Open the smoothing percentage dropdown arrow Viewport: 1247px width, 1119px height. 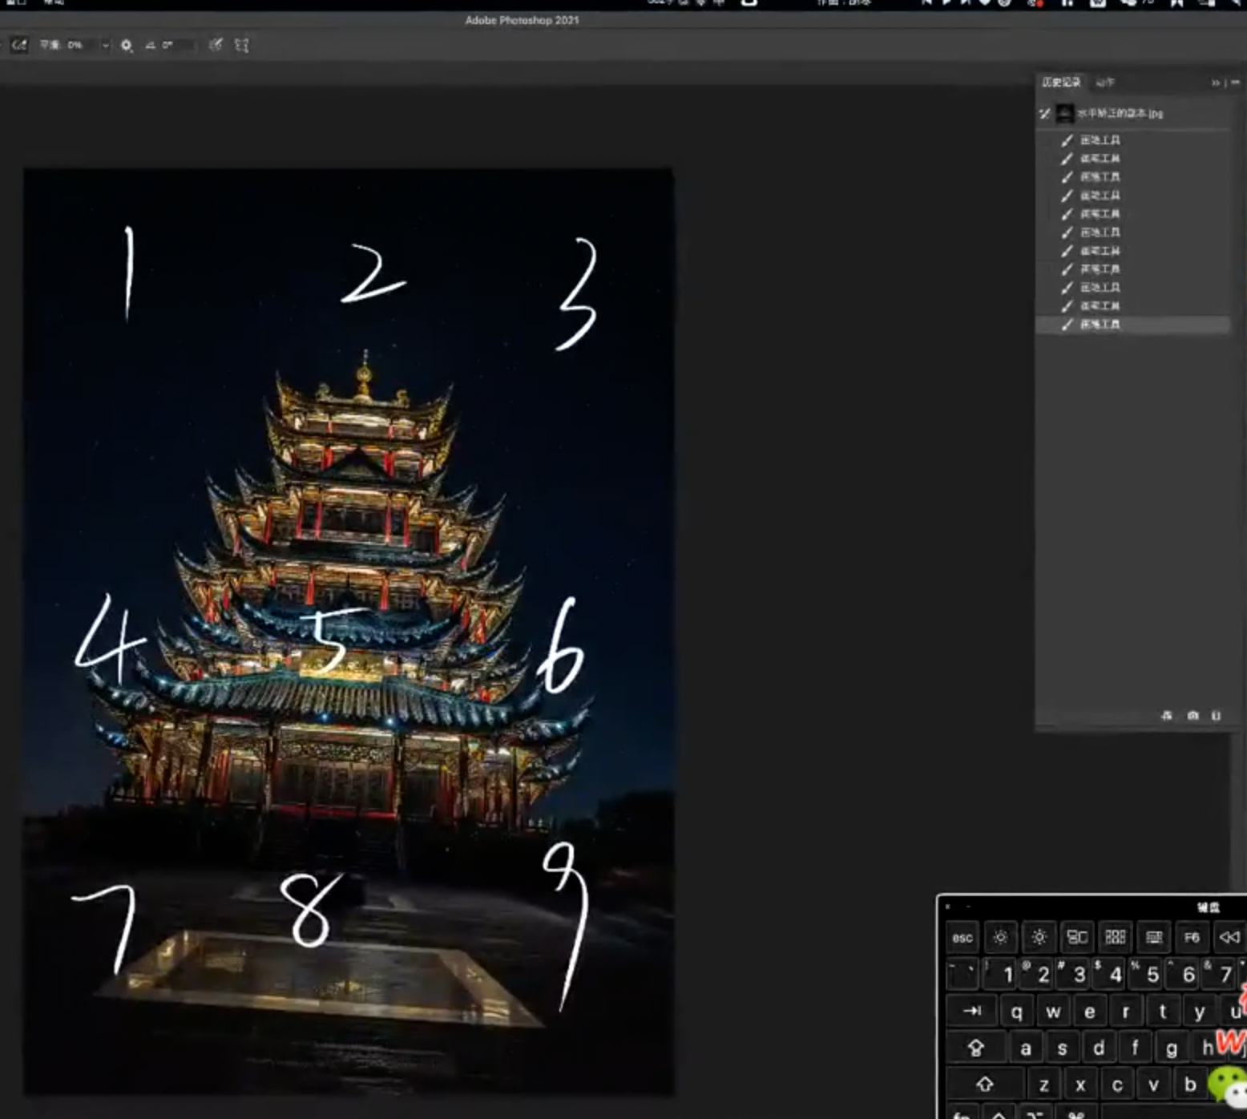pyautogui.click(x=105, y=46)
